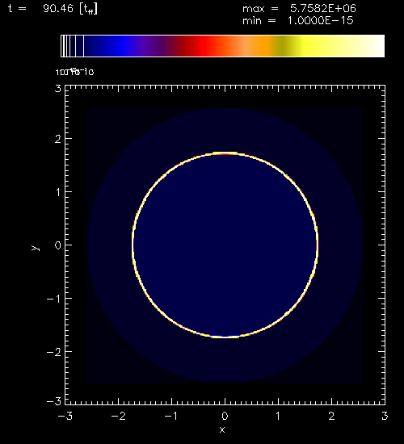
Task: Click the y-axis tick label −2
Action: pos(54,352)
